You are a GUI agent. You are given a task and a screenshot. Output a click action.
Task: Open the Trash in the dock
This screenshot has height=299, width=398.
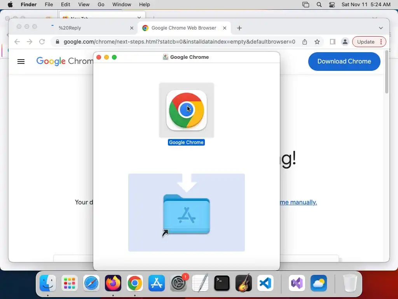(350, 283)
